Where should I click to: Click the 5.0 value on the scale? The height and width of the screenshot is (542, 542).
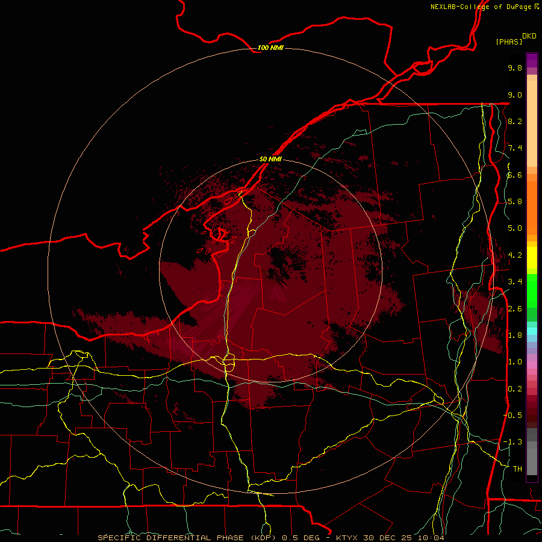pos(515,228)
